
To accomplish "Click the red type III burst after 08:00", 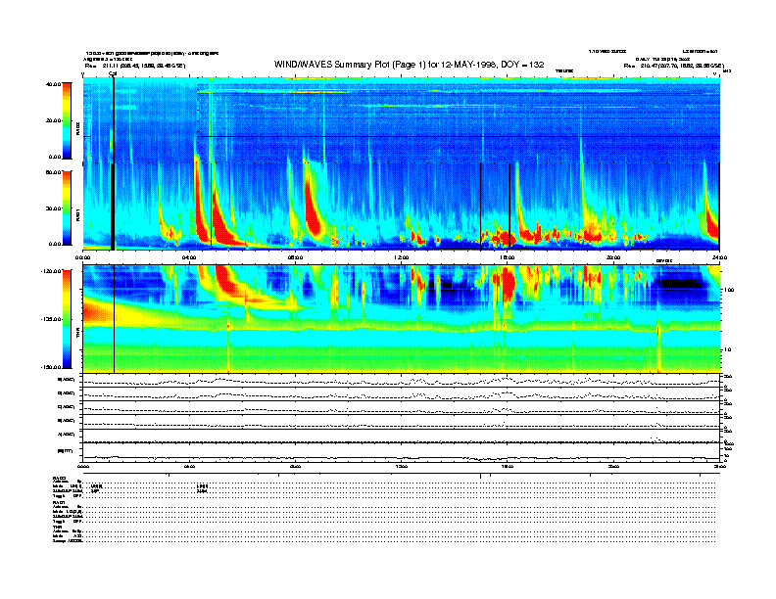I will (314, 206).
